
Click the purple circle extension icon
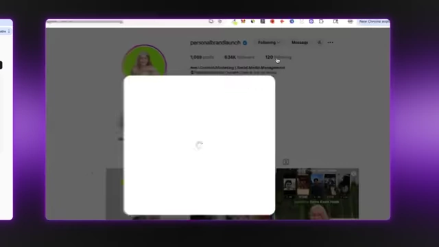tap(311, 21)
